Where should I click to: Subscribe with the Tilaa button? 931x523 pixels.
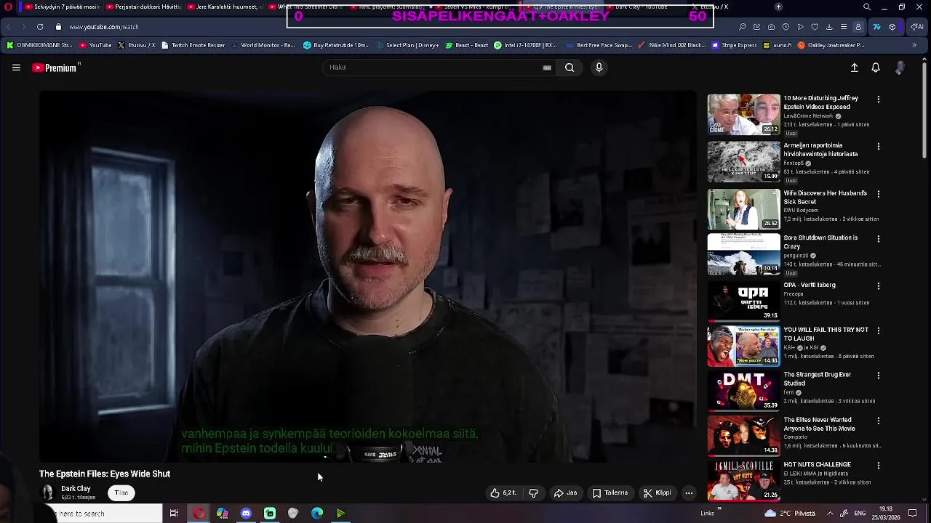121,492
